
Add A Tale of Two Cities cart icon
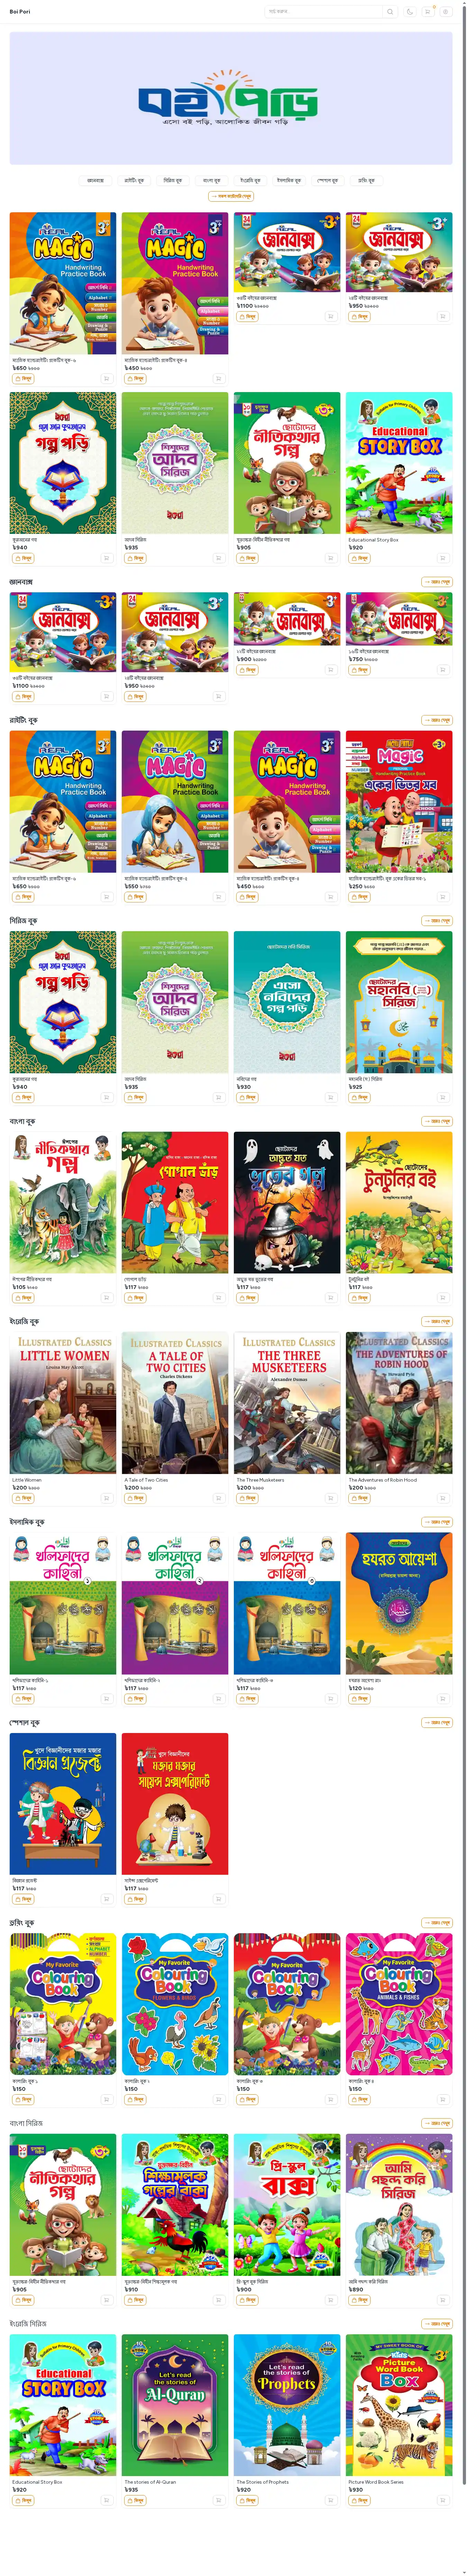(x=218, y=1498)
